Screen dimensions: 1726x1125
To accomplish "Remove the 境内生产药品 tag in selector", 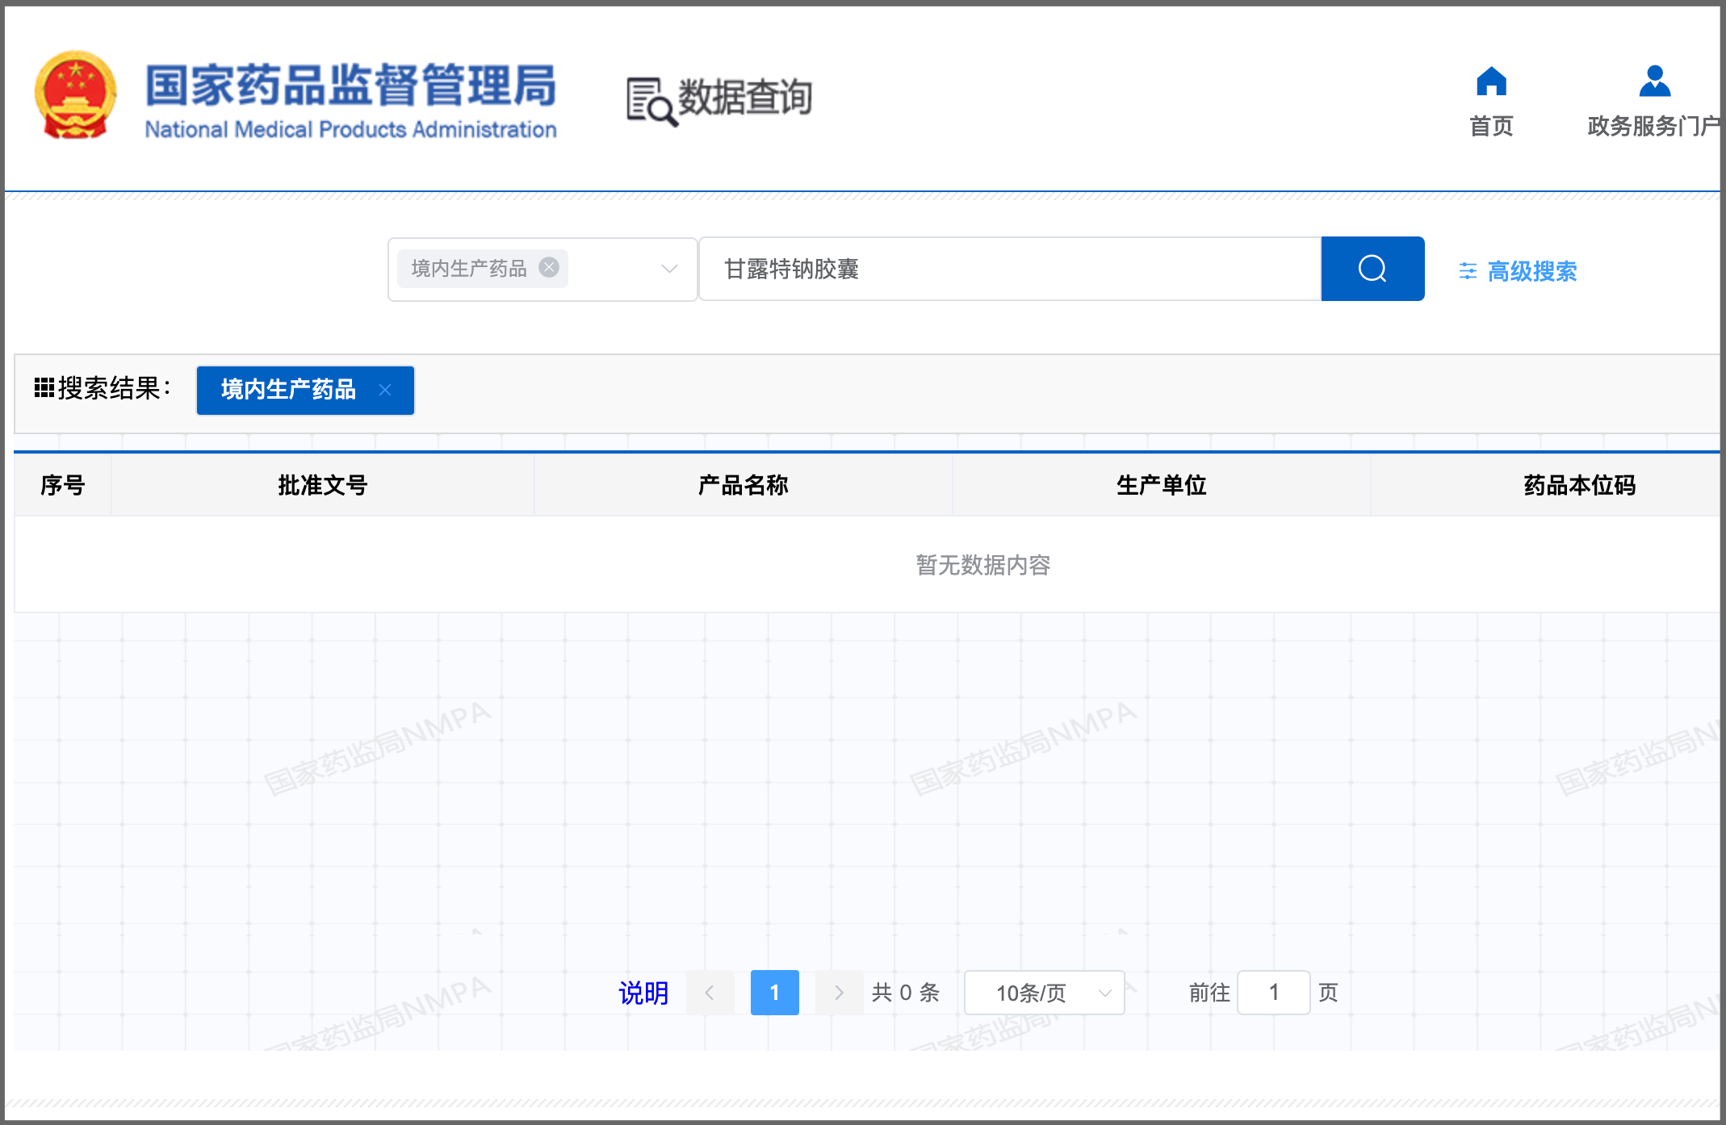I will [x=549, y=267].
